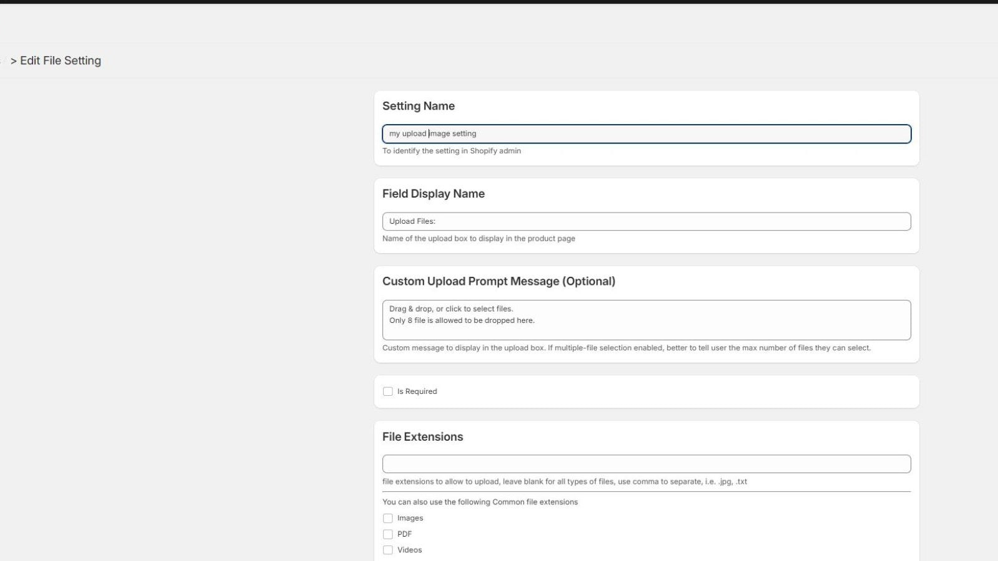Click 'To identify the setting in Shopify admin' hint
Screen dimensions: 998x561
(x=452, y=151)
